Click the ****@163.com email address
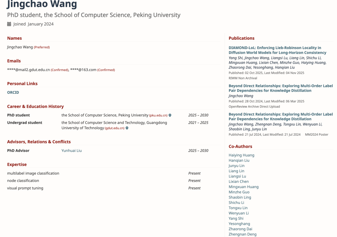The width and height of the screenshot is (337, 237). [x=83, y=70]
